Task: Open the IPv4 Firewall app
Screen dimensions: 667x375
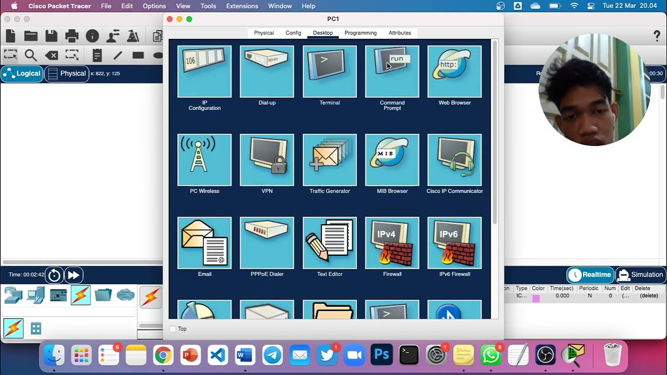Action: click(x=392, y=243)
